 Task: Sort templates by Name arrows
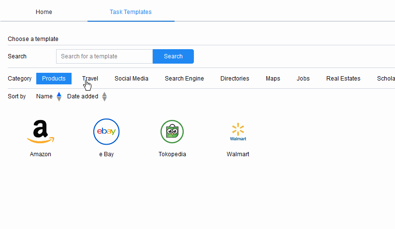click(59, 96)
